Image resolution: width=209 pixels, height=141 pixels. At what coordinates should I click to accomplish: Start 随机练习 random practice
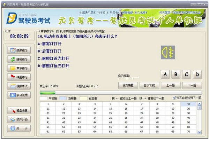(x=19, y=59)
